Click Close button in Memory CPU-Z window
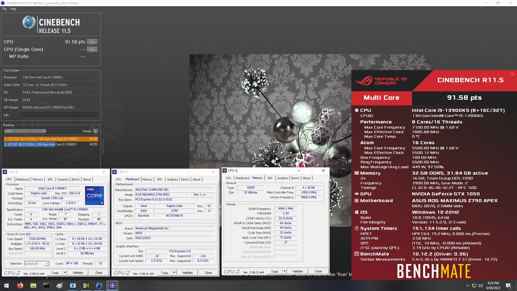The width and height of the screenshot is (517, 291). pos(318,271)
